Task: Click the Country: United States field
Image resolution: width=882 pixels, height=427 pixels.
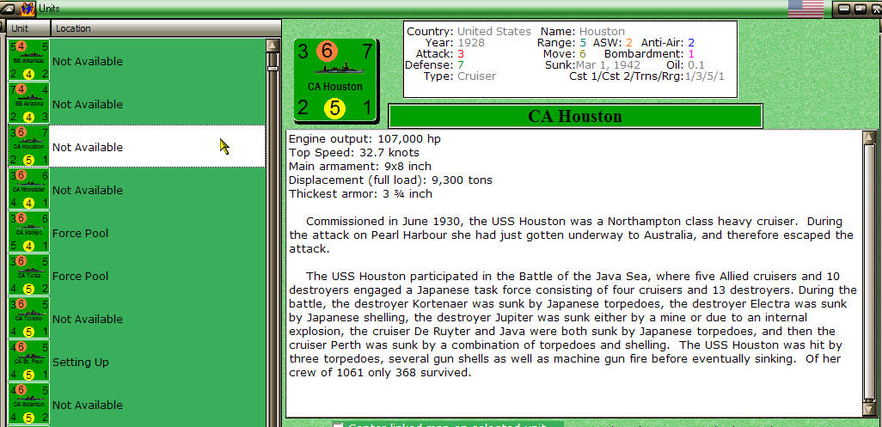Action: pyautogui.click(x=469, y=32)
